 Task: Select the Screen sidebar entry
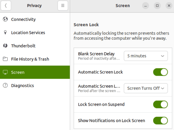point(35,72)
